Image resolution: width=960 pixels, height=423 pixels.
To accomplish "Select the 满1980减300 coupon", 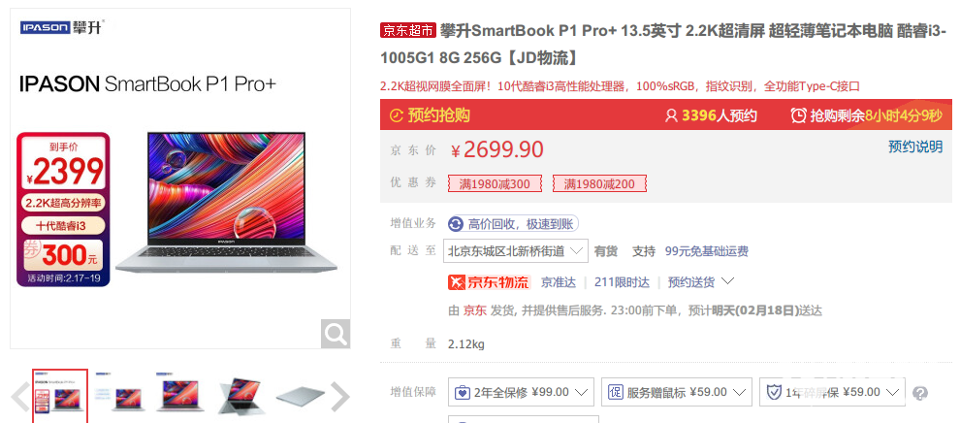I will pyautogui.click(x=495, y=183).
